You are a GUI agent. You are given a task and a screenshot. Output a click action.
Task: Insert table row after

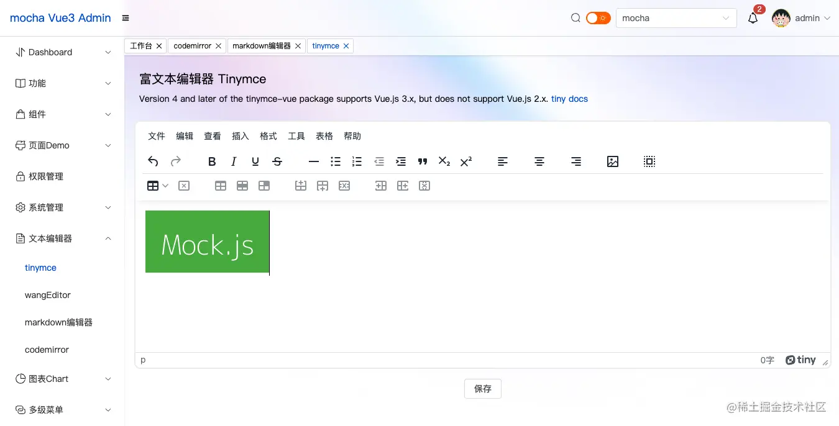tap(323, 186)
